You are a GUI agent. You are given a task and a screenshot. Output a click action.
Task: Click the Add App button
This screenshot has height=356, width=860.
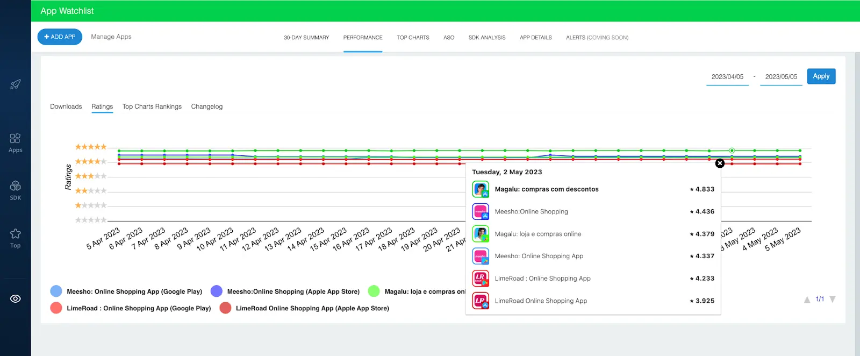click(x=60, y=37)
